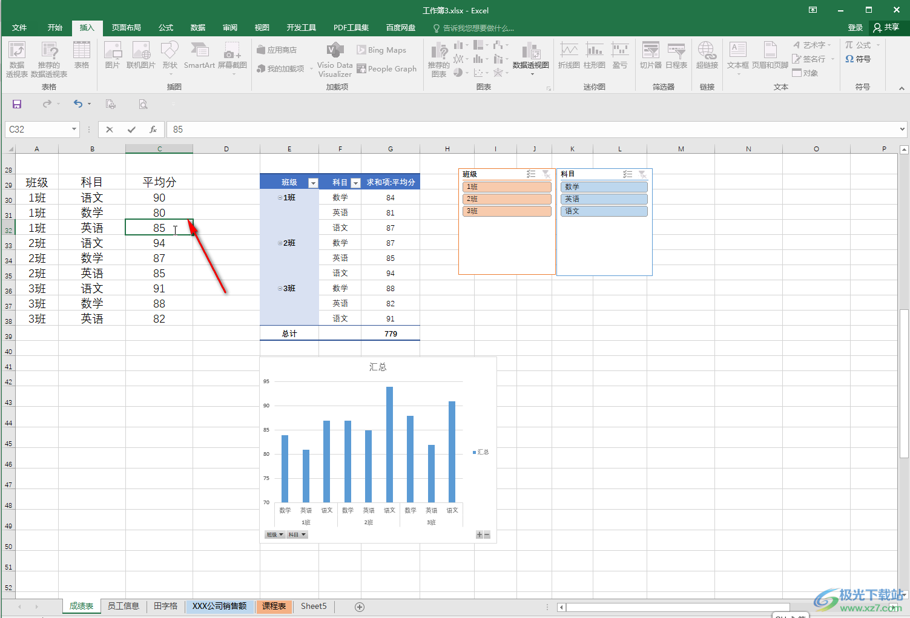Toggle 2班 in the 班级 slicer
This screenshot has width=910, height=618.
507,199
